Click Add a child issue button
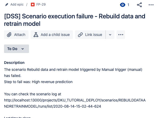The image size is (162, 118). (x=52, y=35)
